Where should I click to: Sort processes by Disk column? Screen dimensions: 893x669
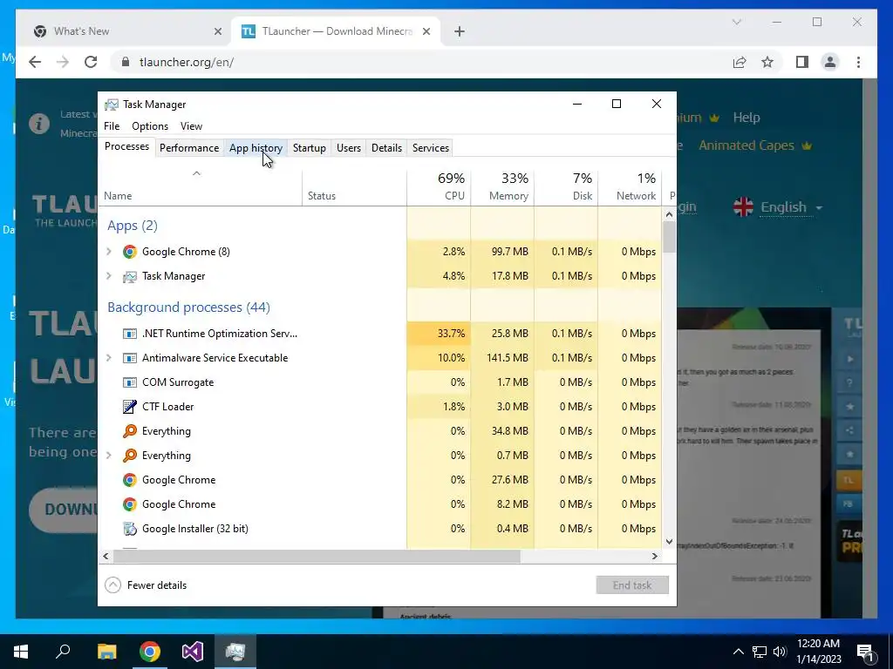(566, 187)
